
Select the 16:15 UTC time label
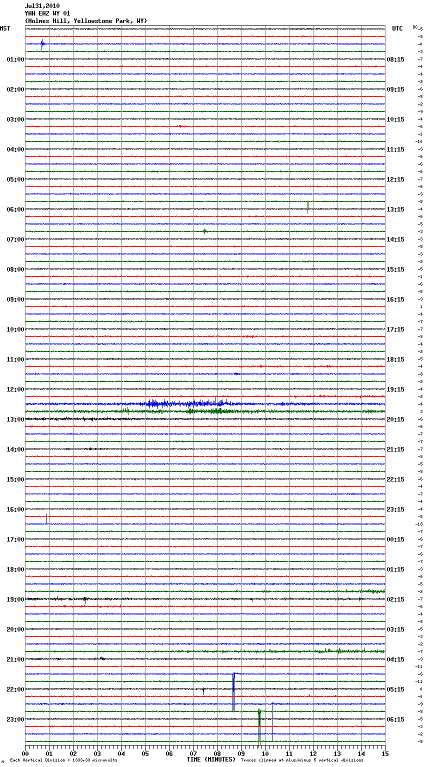[395, 299]
